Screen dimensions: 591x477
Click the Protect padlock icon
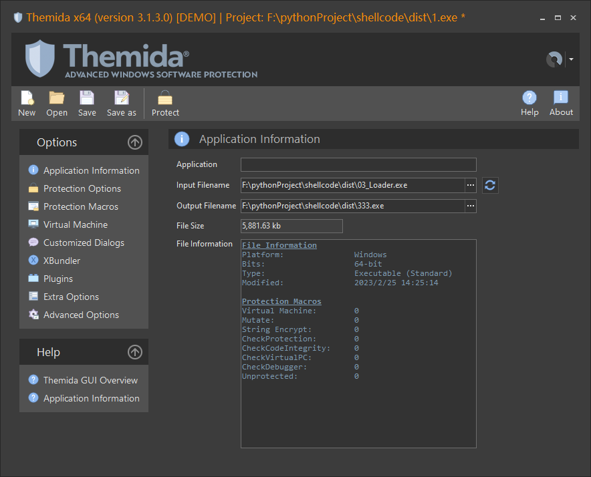164,98
